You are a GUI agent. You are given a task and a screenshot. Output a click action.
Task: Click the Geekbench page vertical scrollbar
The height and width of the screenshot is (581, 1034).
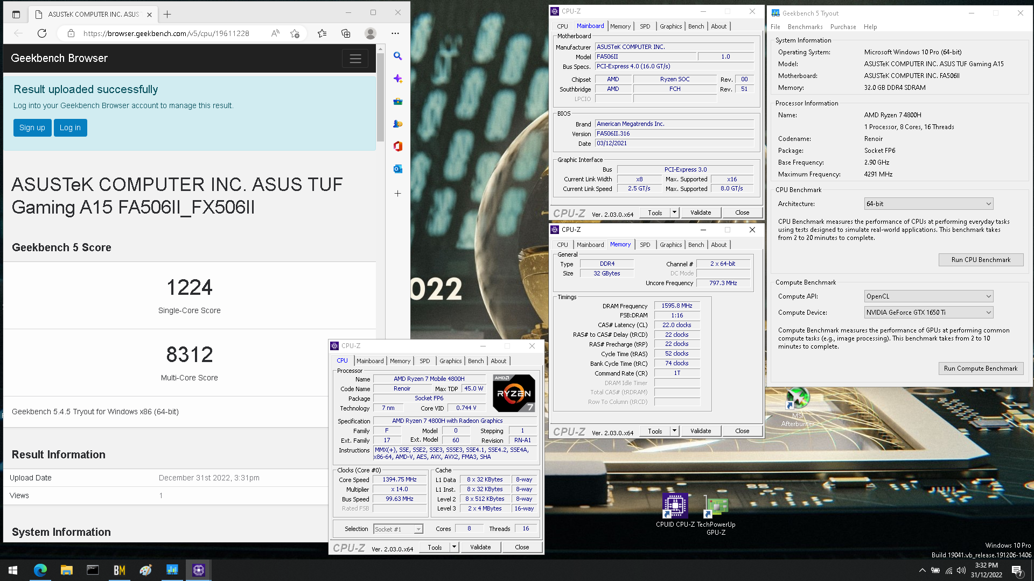[380, 98]
